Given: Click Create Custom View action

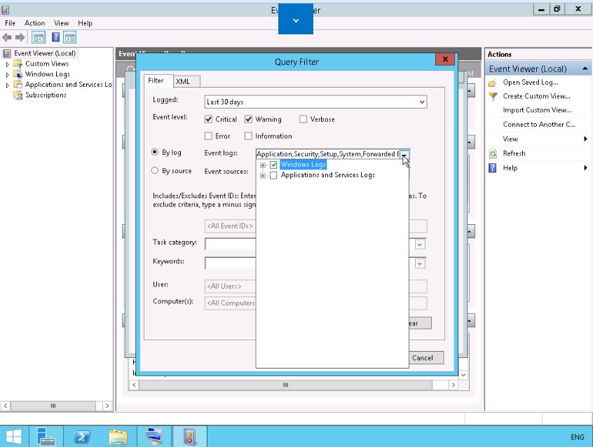Looking at the screenshot, I should coord(536,97).
